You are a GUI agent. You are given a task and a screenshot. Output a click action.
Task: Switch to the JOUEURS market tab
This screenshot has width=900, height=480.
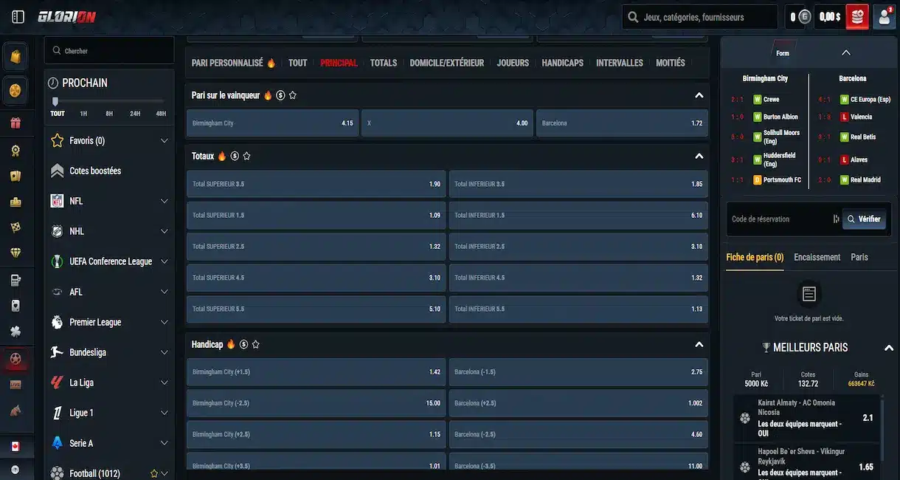point(513,63)
